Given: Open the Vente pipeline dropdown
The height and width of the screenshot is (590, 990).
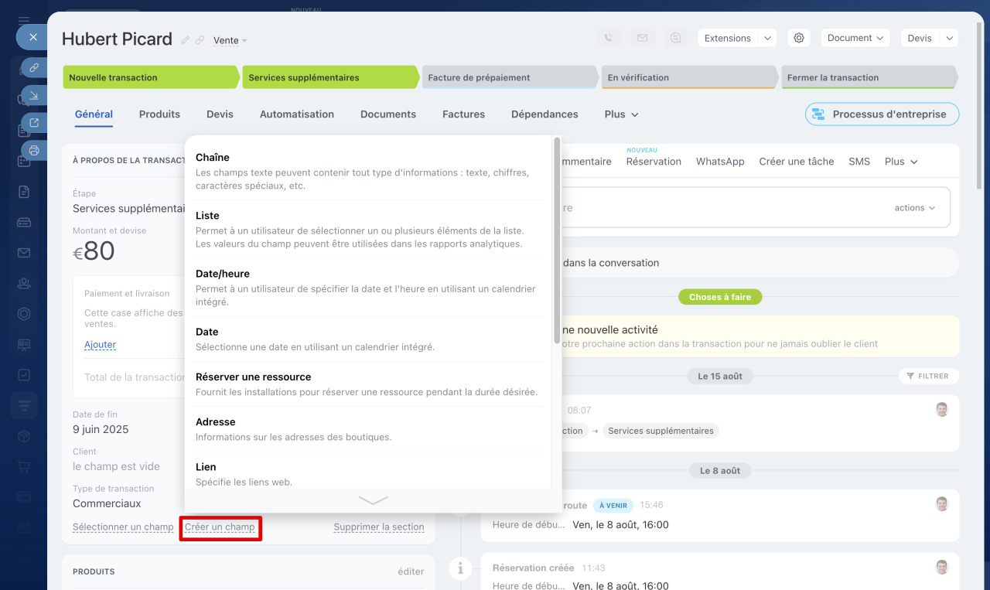Looking at the screenshot, I should 230,40.
